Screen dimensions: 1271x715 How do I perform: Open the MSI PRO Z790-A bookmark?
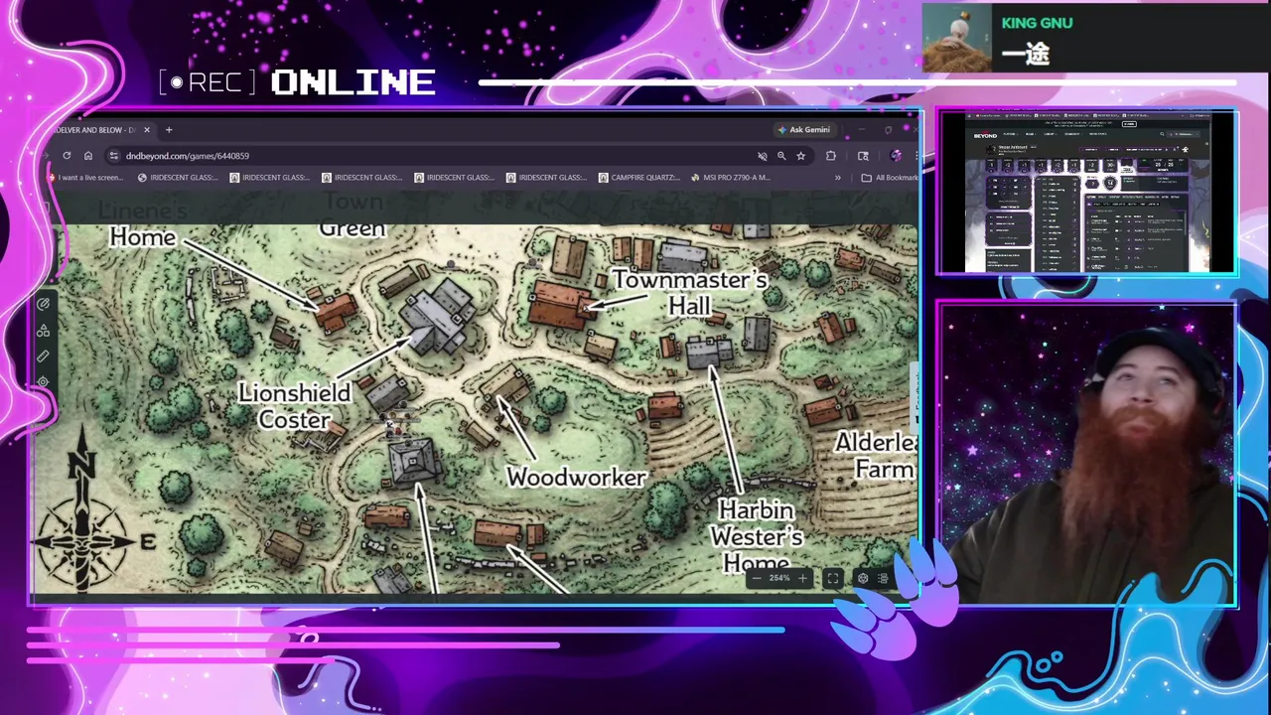732,178
